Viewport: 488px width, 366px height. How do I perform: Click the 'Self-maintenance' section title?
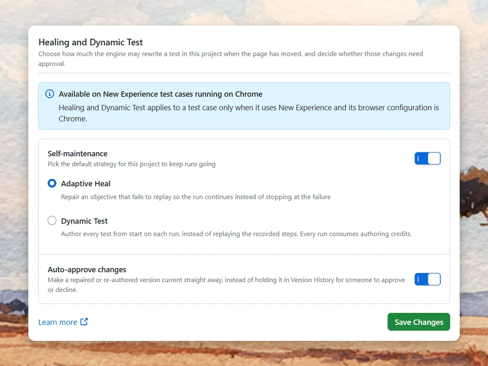78,154
